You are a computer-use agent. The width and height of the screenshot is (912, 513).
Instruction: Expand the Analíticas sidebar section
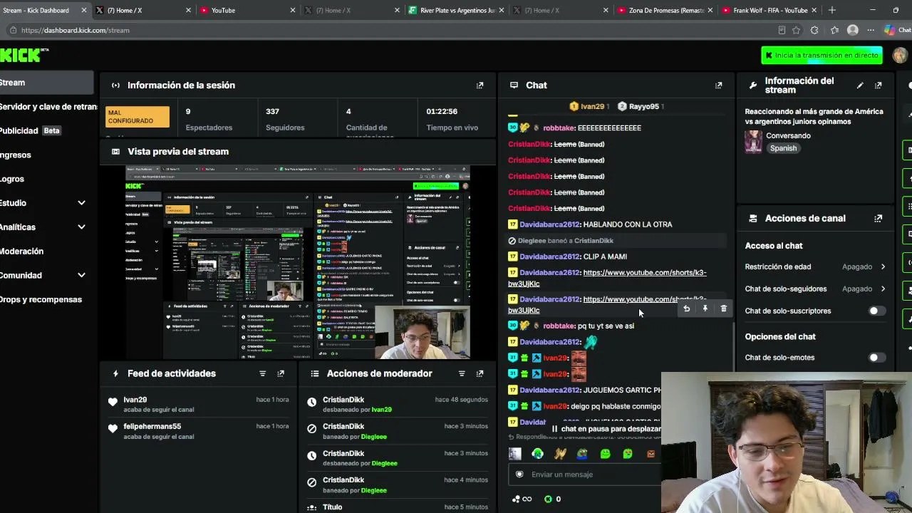[x=81, y=227]
